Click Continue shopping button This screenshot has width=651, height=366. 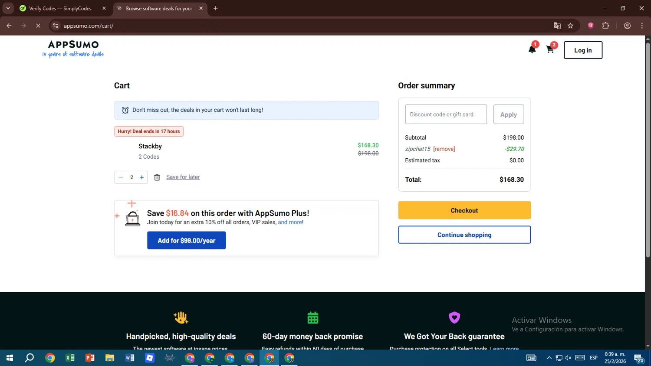pos(464,235)
